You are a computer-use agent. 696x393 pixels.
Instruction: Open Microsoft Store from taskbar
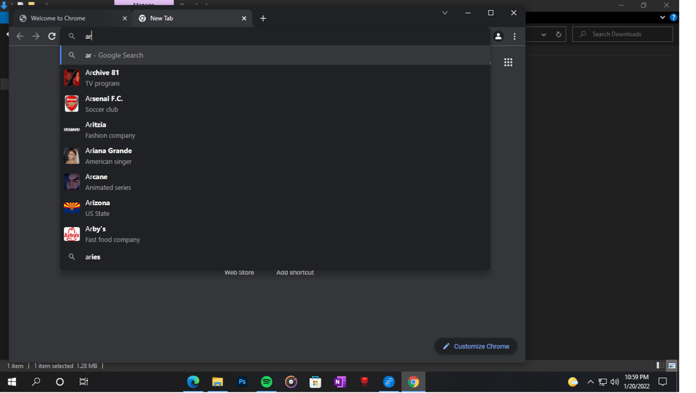(315, 382)
